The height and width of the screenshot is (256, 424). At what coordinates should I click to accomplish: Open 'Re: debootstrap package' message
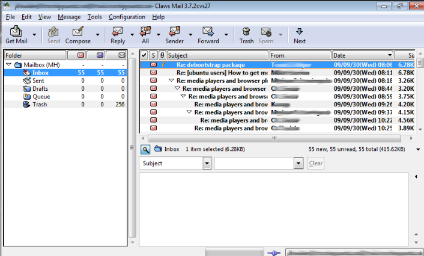pos(277,65)
